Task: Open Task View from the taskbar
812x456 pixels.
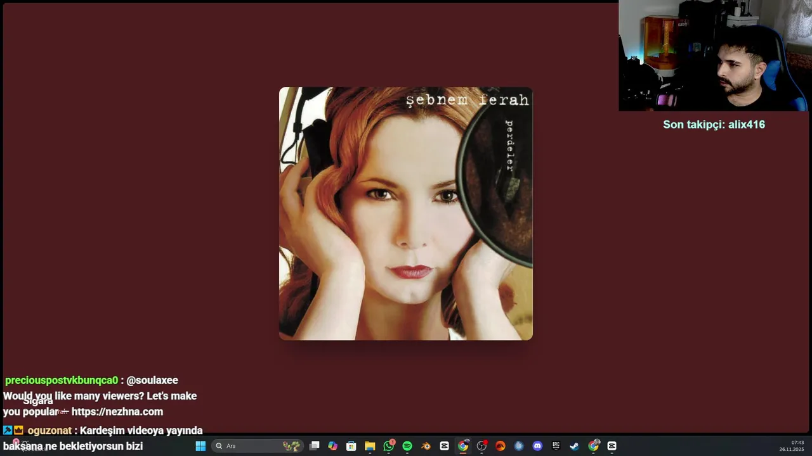Action: [314, 446]
